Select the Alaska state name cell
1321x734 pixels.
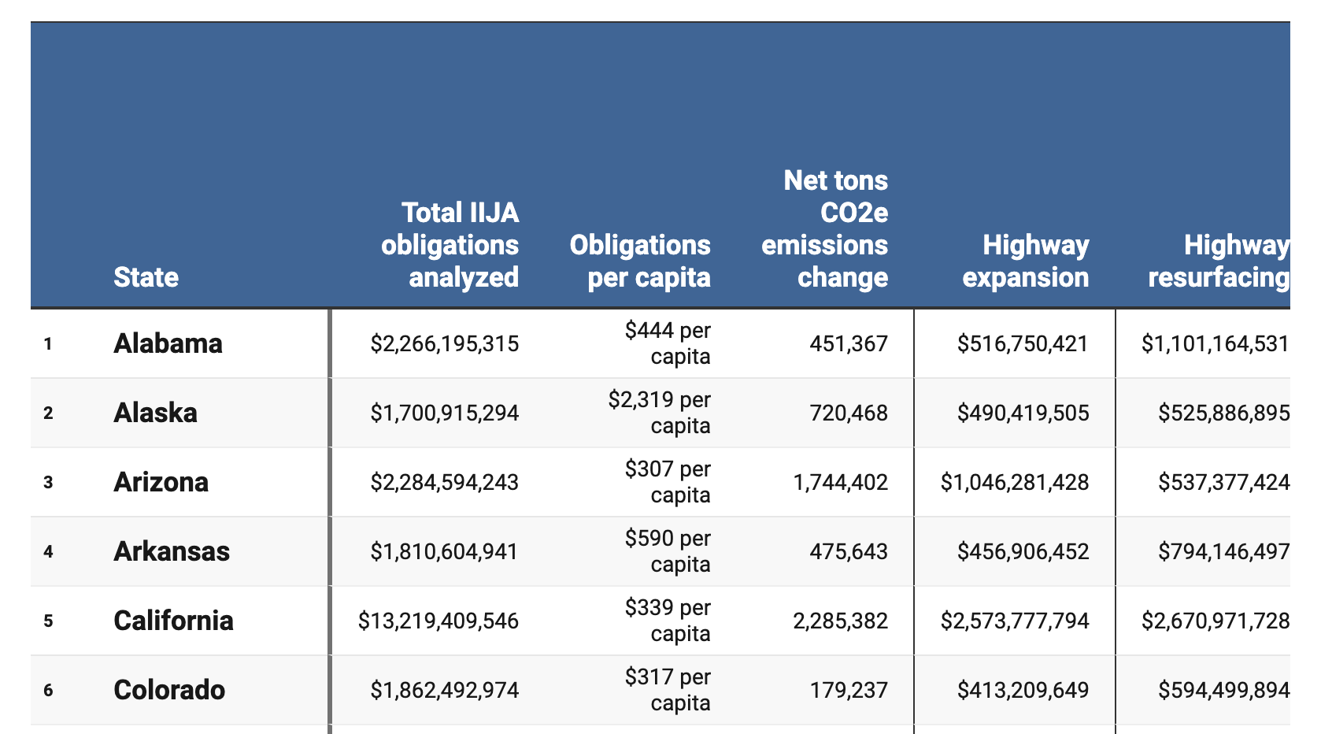(x=155, y=413)
